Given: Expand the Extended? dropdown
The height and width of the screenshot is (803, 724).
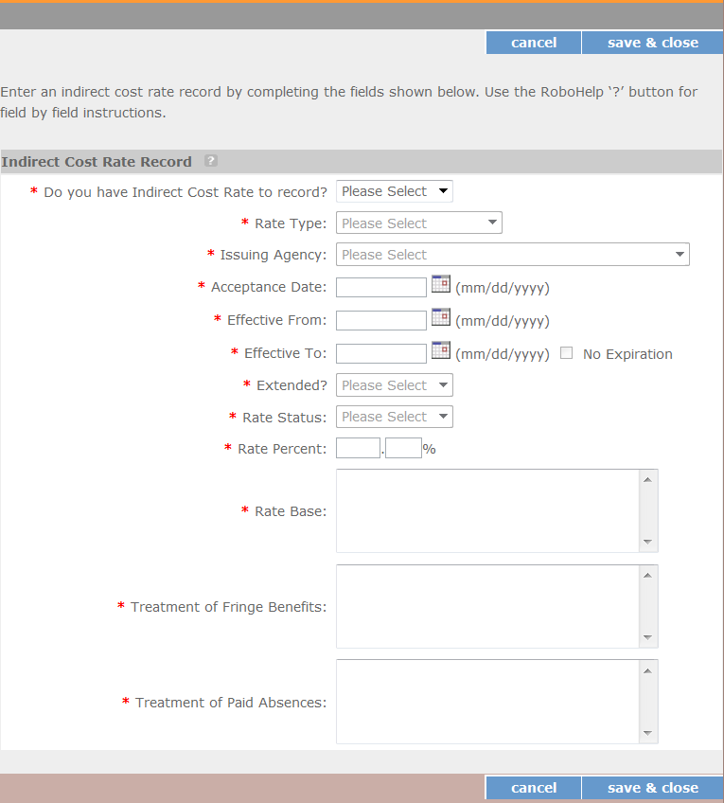Looking at the screenshot, I should point(395,385).
